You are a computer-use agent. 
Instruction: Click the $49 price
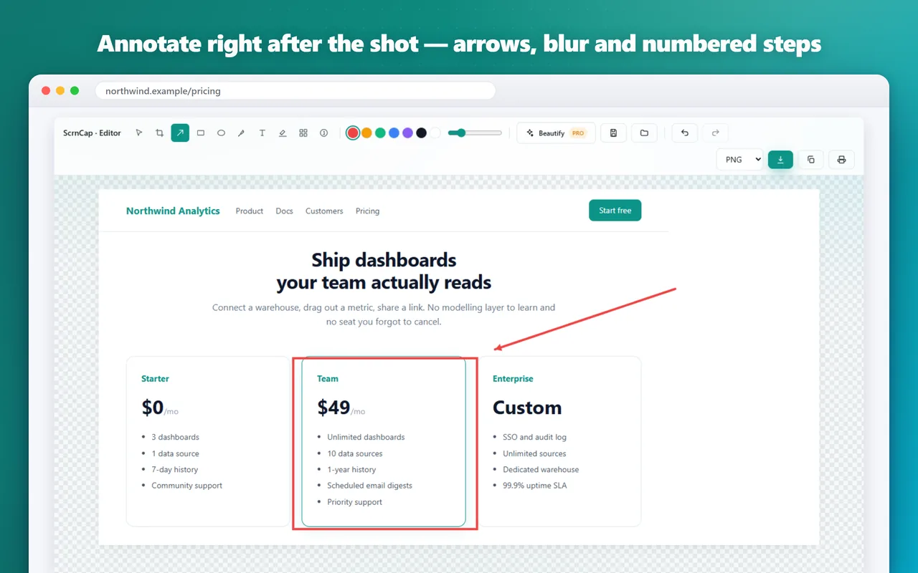(333, 408)
